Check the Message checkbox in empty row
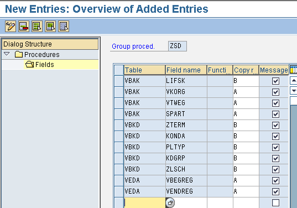297x208 pixels. (275, 202)
